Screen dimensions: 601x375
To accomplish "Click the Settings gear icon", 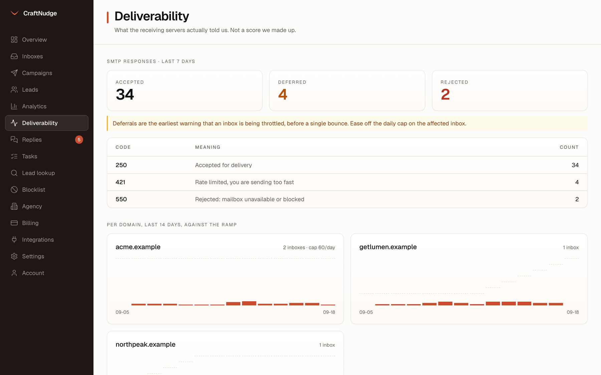I will pos(14,256).
